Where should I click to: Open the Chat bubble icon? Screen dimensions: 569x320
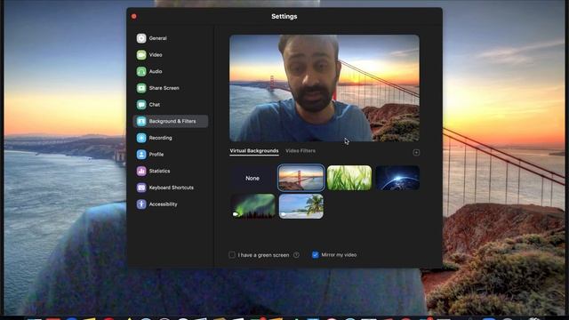[x=141, y=105]
